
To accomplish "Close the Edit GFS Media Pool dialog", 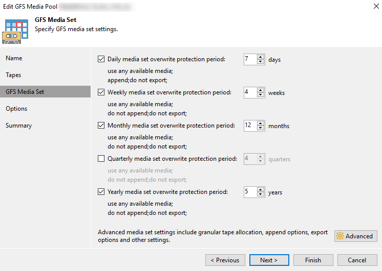I will coord(370,7).
